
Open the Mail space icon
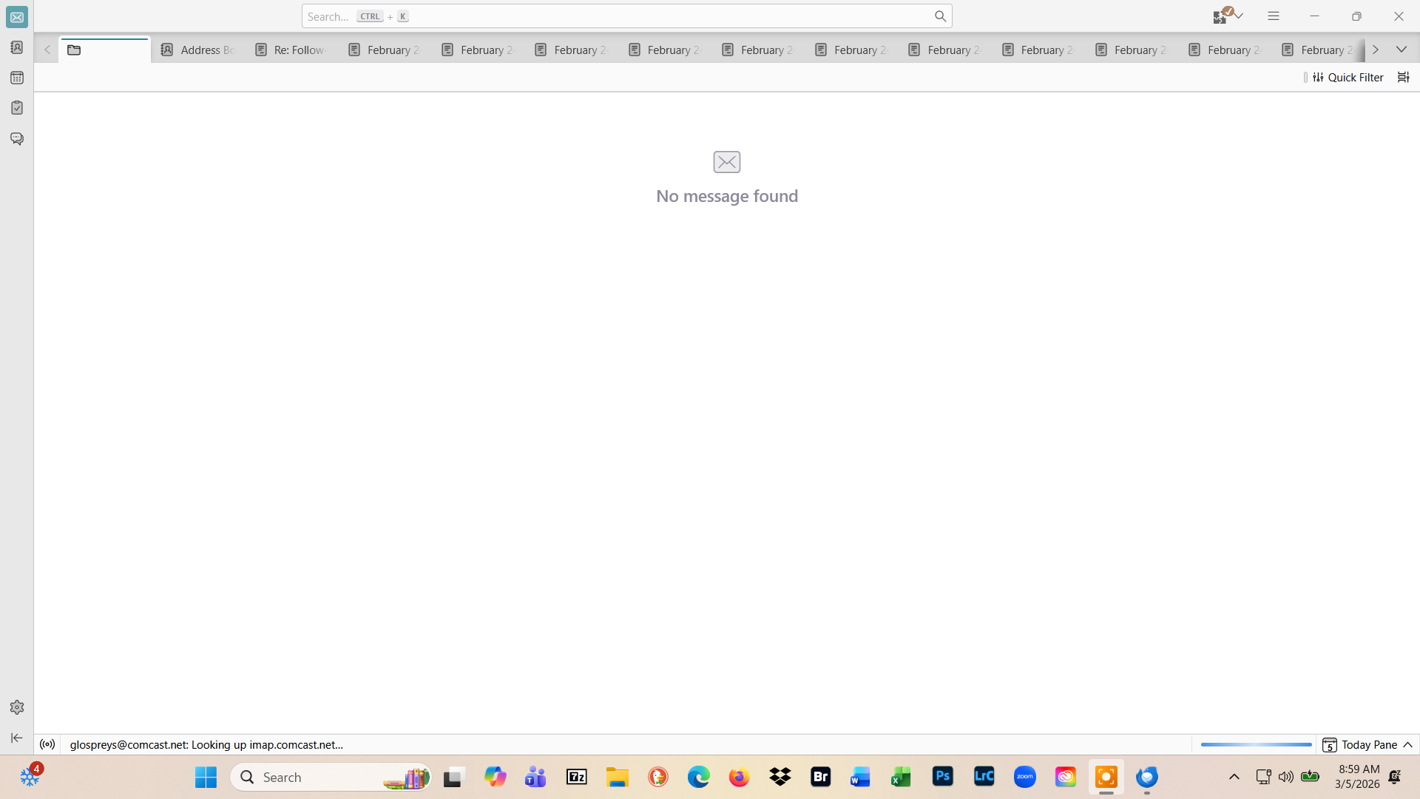tap(16, 17)
